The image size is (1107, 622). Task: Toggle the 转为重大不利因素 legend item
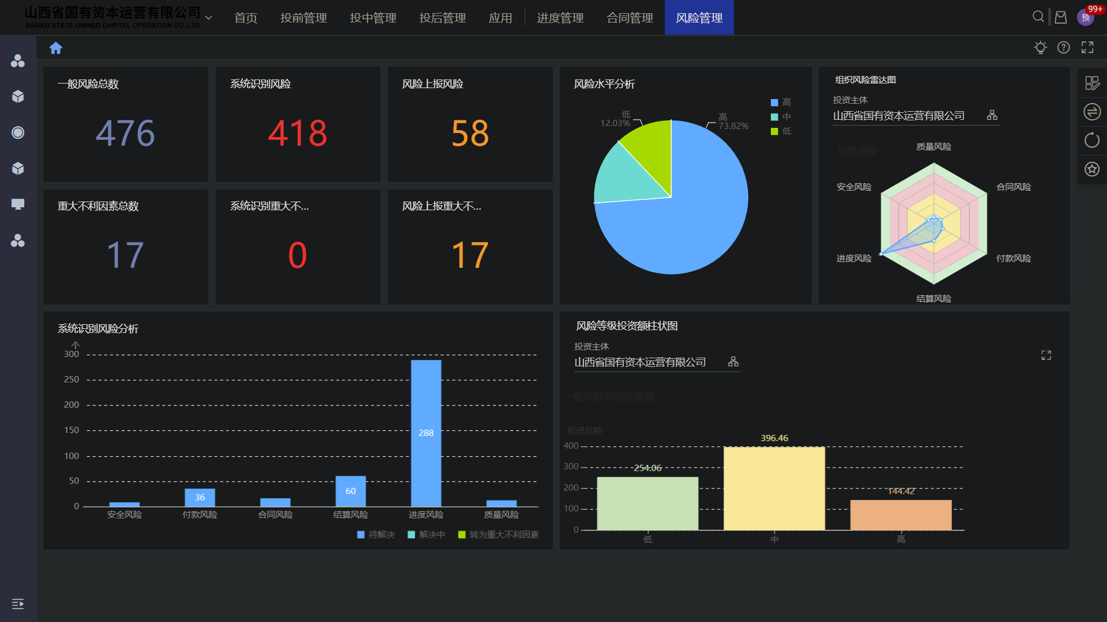498,534
